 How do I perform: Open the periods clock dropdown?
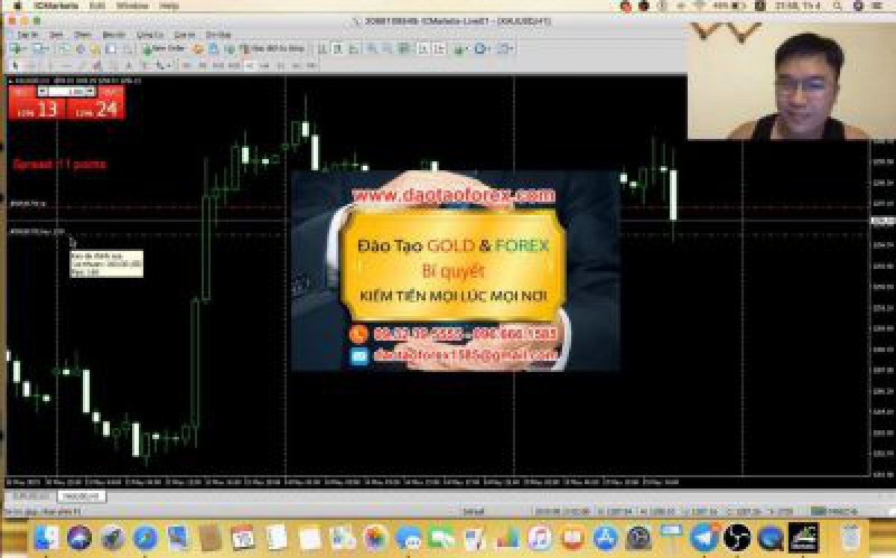pos(482,49)
